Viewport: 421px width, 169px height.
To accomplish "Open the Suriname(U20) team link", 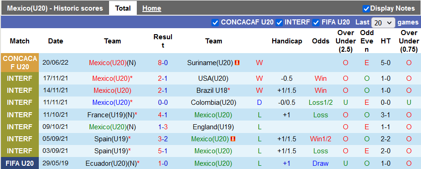I will (x=210, y=63).
